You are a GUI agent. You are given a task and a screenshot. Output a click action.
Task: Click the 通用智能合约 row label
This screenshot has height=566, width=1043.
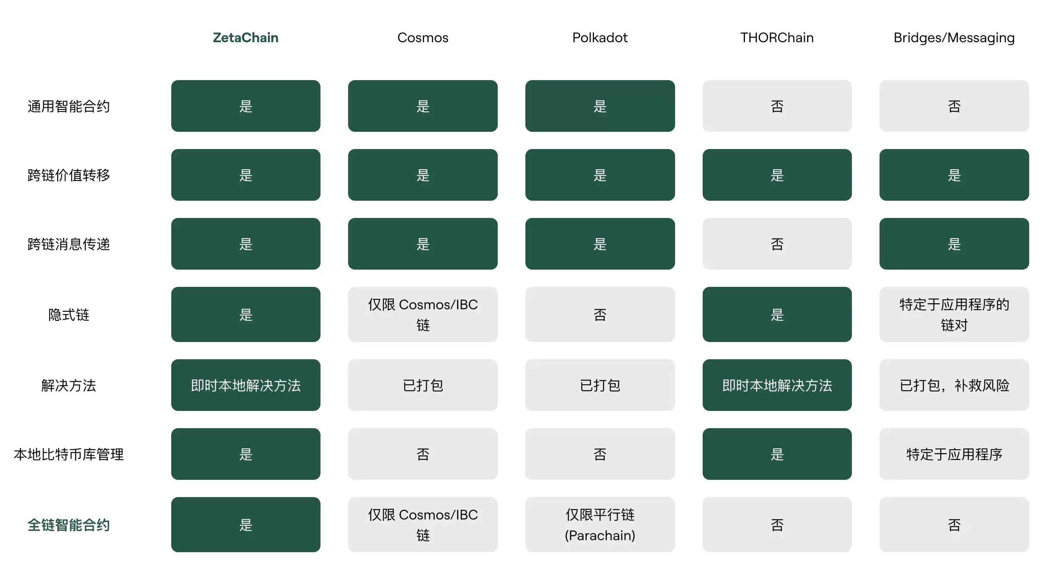click(x=69, y=106)
